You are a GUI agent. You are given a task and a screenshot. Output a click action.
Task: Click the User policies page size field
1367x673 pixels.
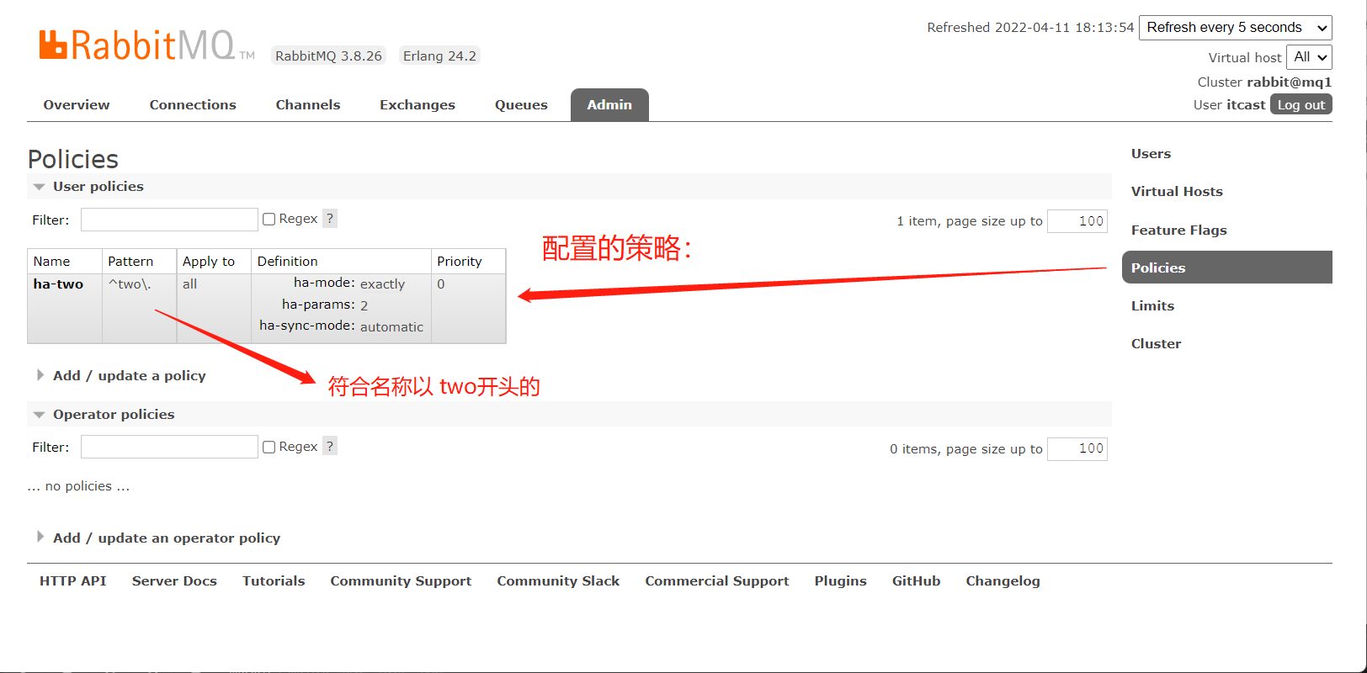click(1077, 221)
